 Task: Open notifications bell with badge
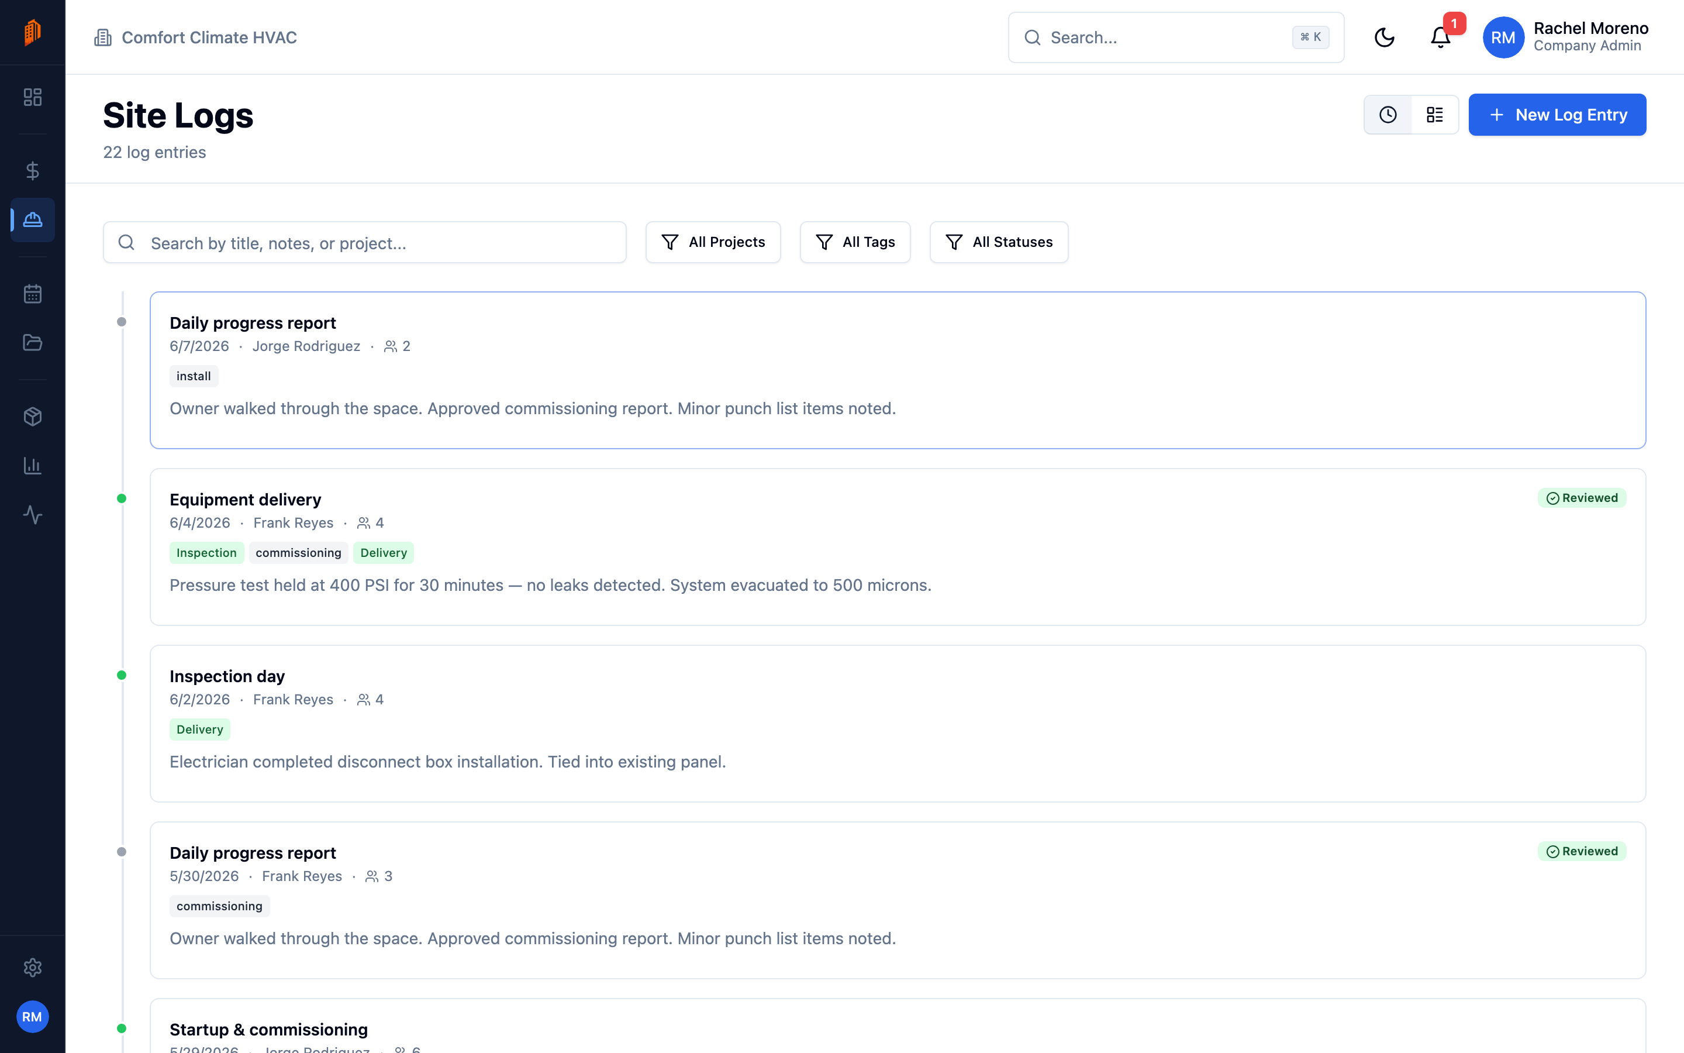point(1440,37)
